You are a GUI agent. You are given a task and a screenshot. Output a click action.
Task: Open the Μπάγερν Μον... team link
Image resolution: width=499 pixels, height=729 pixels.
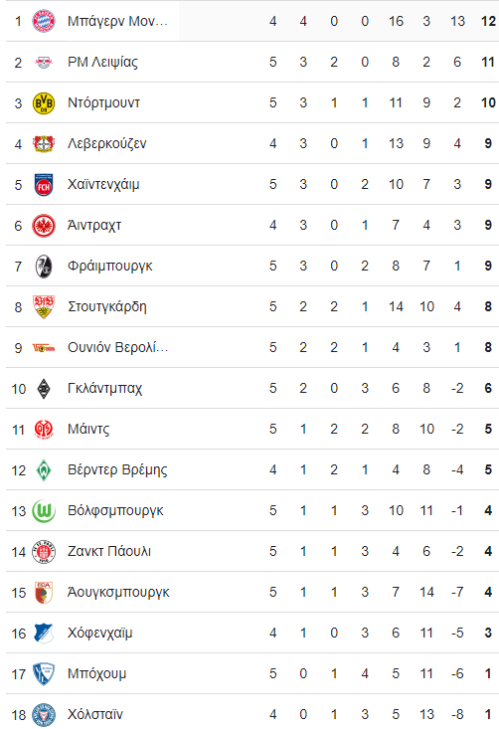click(x=117, y=22)
